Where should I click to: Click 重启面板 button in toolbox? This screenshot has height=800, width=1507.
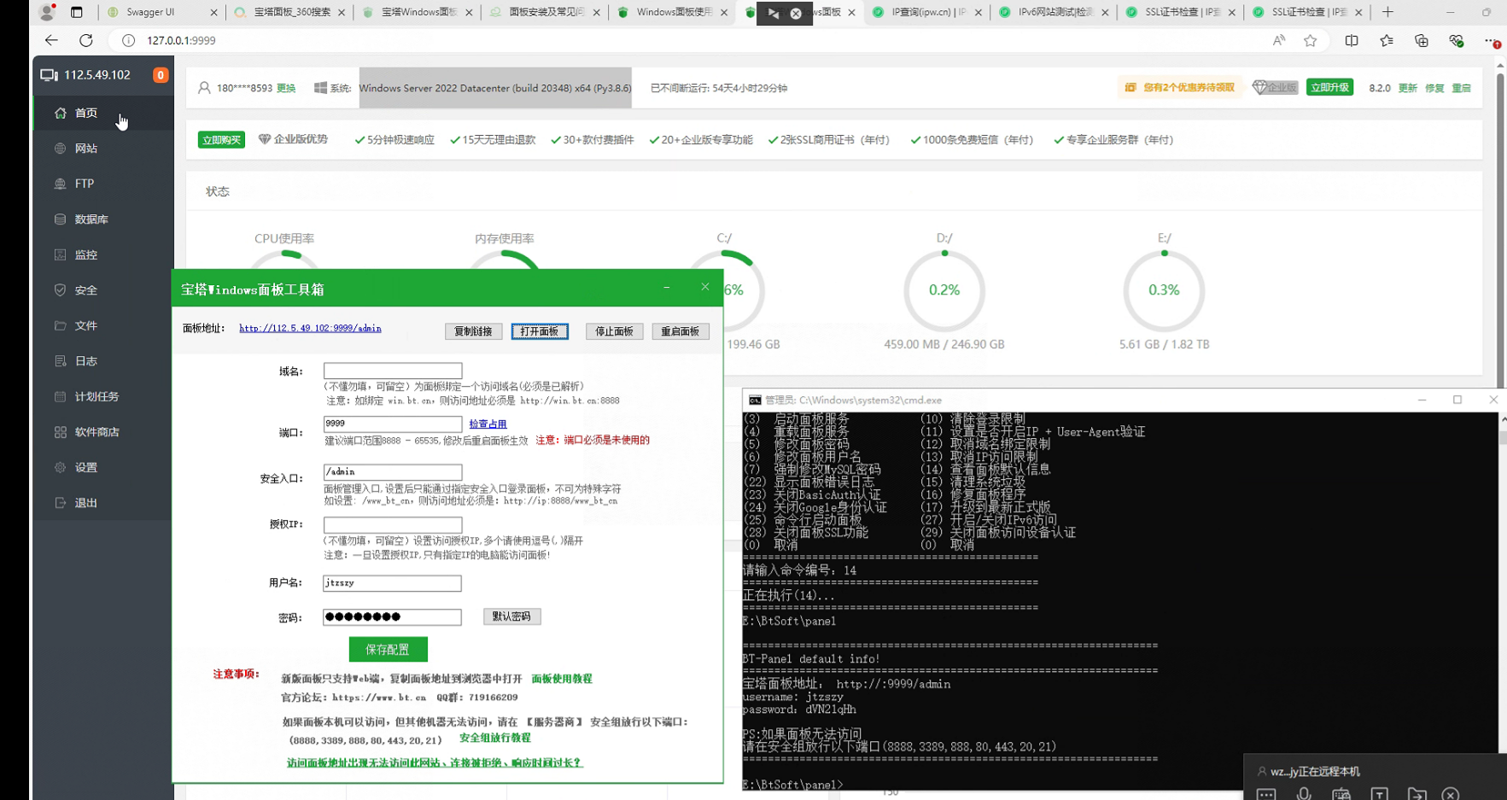pyautogui.click(x=680, y=331)
